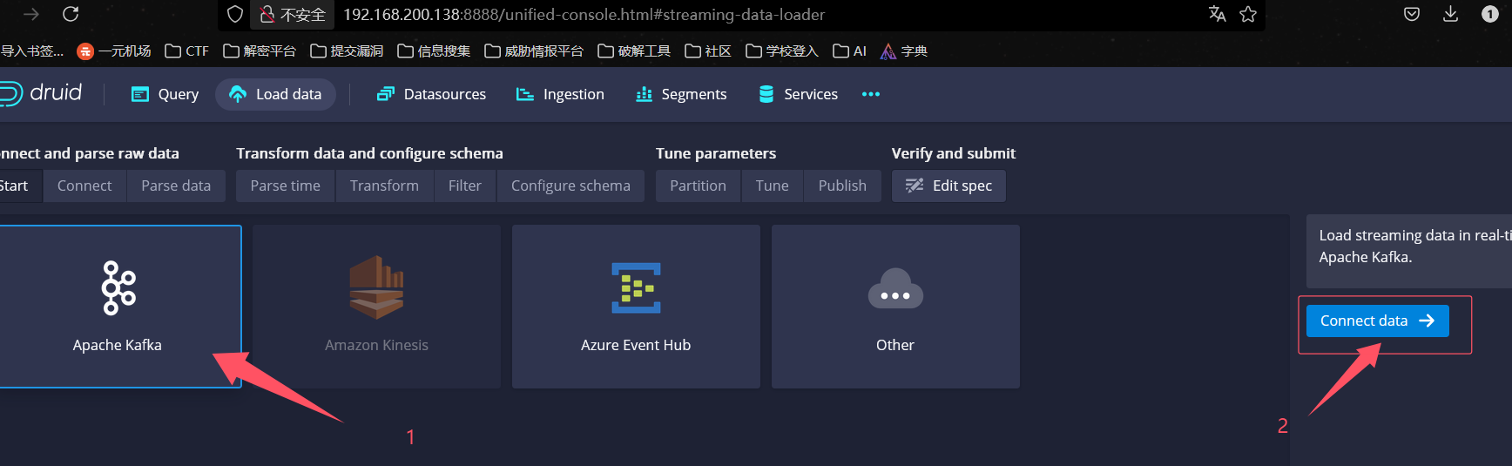
Task: Select the Publish step
Action: click(842, 186)
